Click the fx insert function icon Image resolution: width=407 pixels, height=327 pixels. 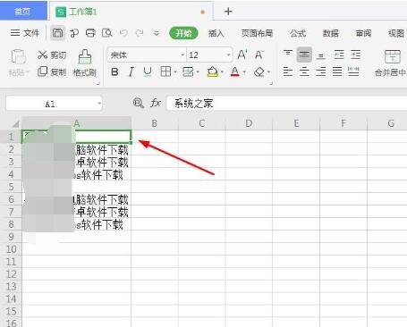[x=156, y=104]
